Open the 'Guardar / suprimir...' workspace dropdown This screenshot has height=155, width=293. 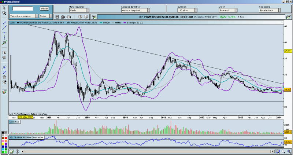(136, 10)
